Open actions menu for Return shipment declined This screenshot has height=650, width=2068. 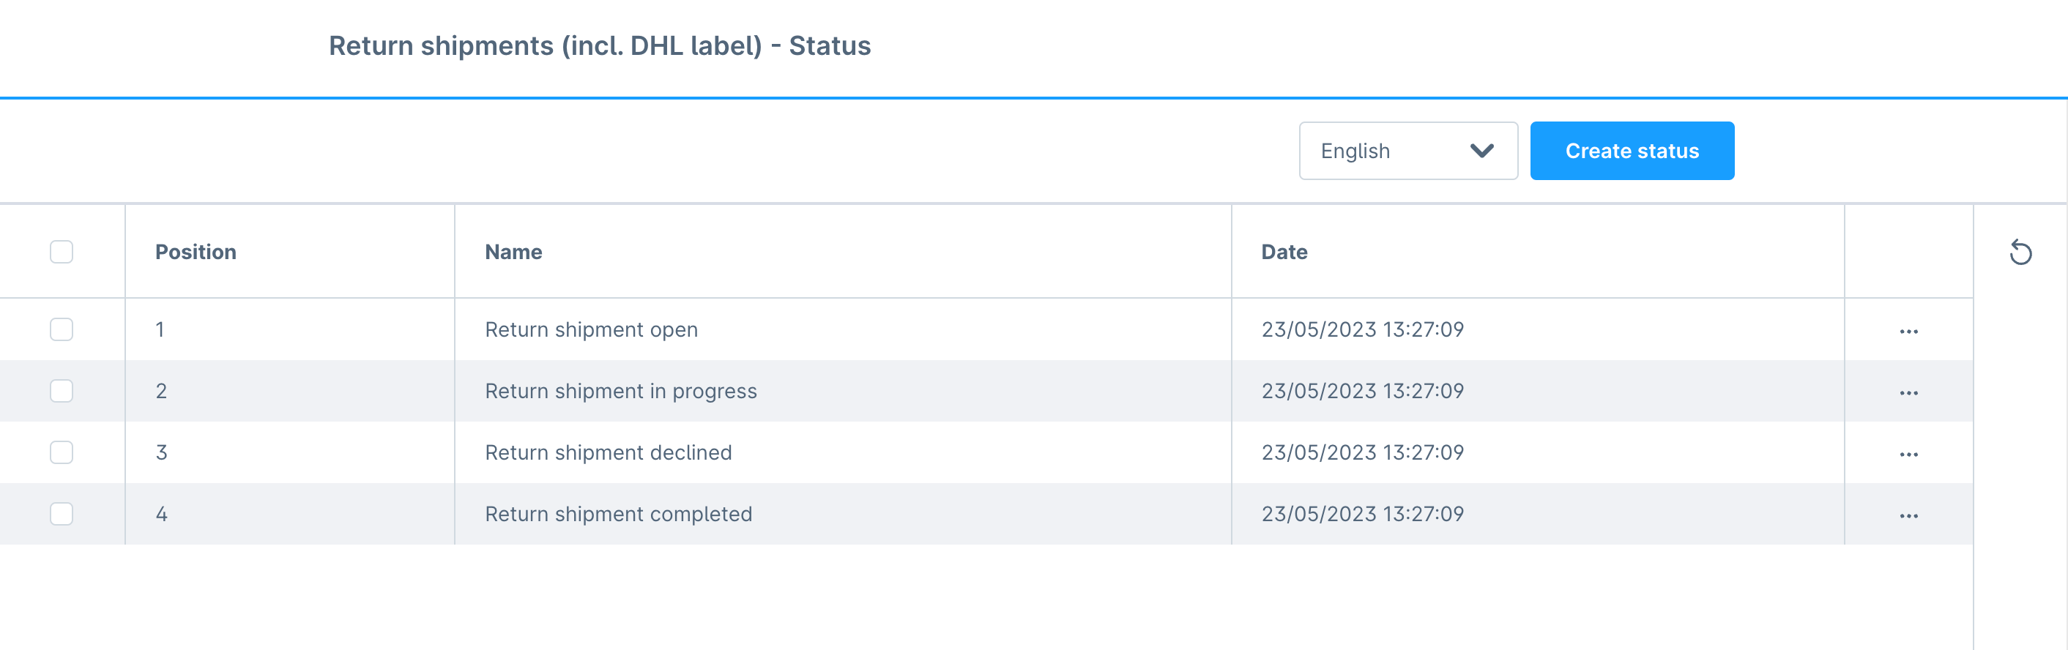coord(1908,455)
